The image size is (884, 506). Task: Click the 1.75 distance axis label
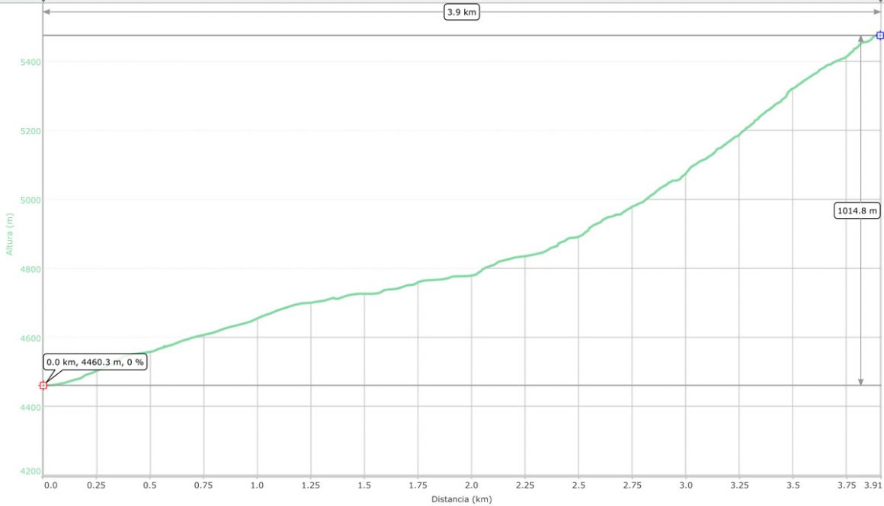pos(418,485)
